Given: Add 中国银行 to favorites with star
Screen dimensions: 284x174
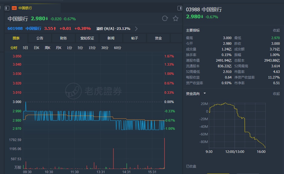Looking at the screenshot, I should pyautogui.click(x=176, y=18).
